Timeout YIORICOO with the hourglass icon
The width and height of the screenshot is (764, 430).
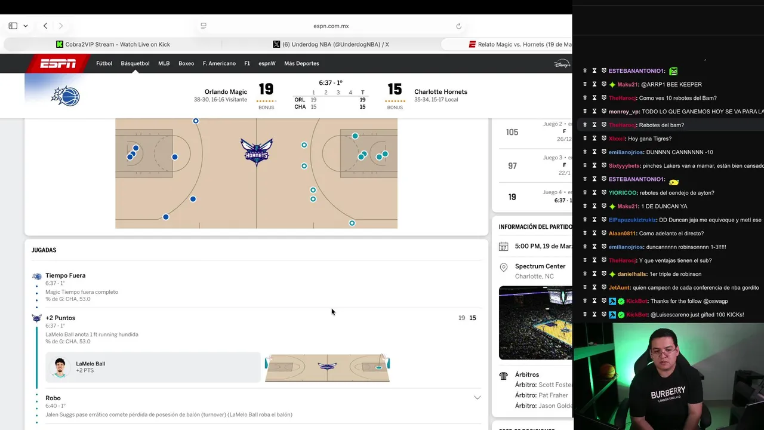(594, 193)
